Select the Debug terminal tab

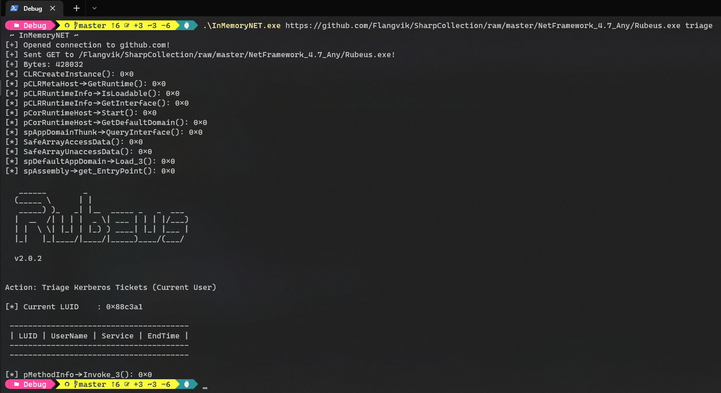click(35, 8)
